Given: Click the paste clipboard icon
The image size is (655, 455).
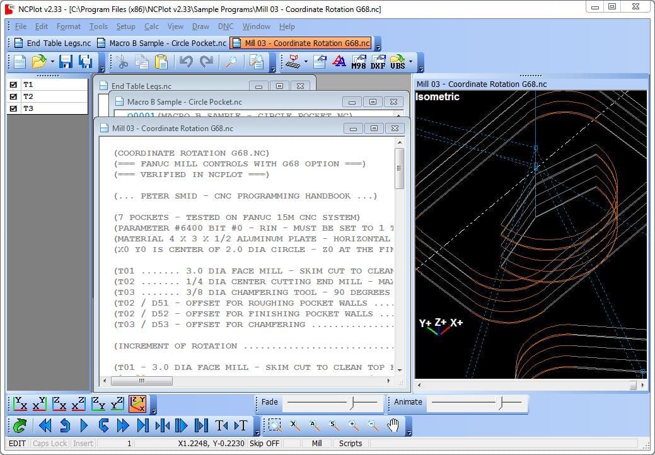Looking at the screenshot, I should [161, 62].
